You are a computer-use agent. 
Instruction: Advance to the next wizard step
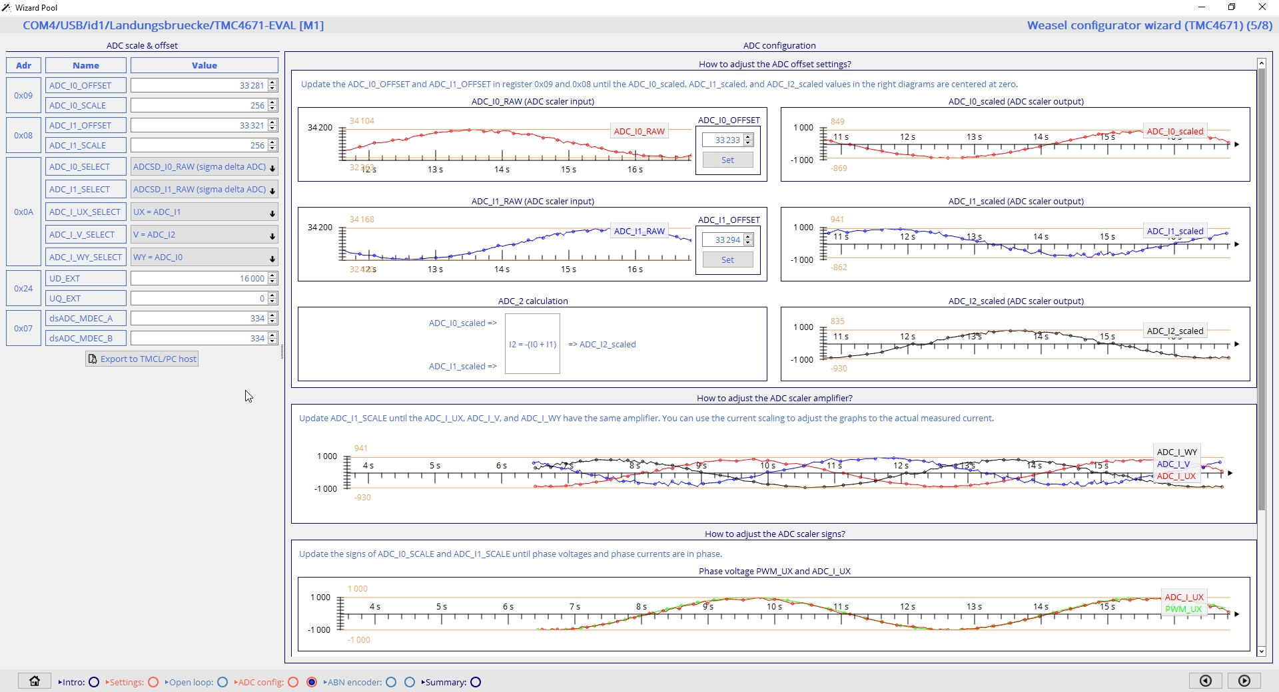[1244, 681]
